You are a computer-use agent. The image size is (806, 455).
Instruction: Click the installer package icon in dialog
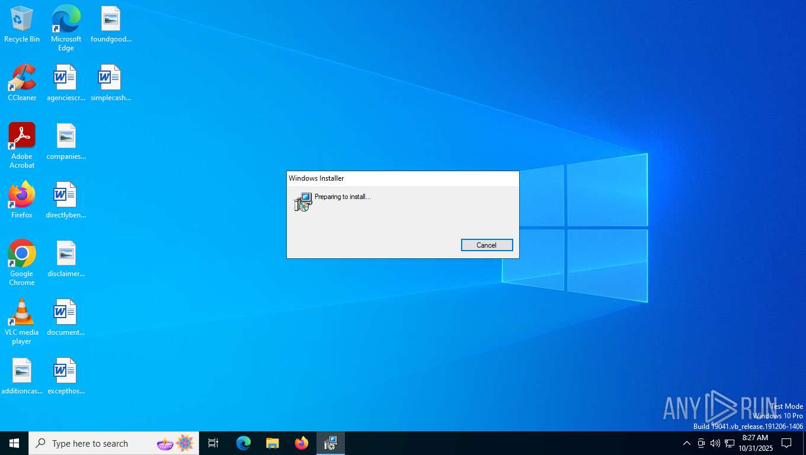pos(303,202)
